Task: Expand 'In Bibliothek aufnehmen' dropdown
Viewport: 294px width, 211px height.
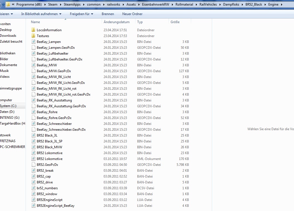Action: pyautogui.click(x=41, y=14)
